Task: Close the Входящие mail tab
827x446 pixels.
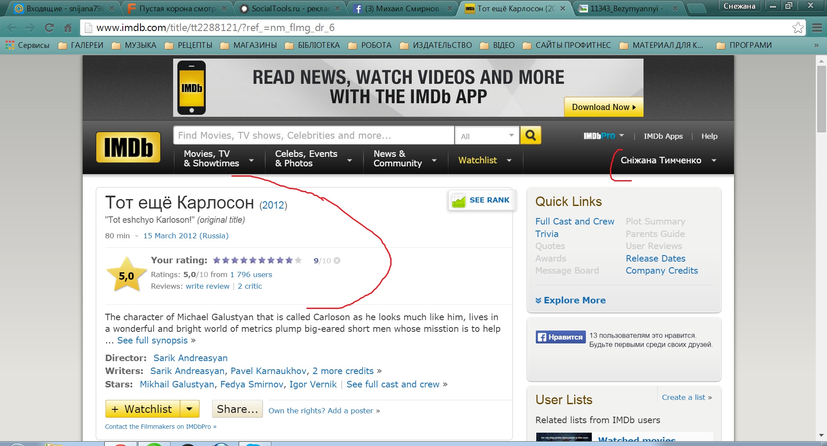Action: [x=112, y=8]
